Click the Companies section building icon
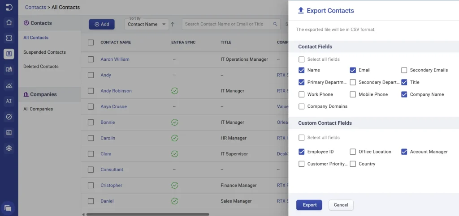 point(26,94)
